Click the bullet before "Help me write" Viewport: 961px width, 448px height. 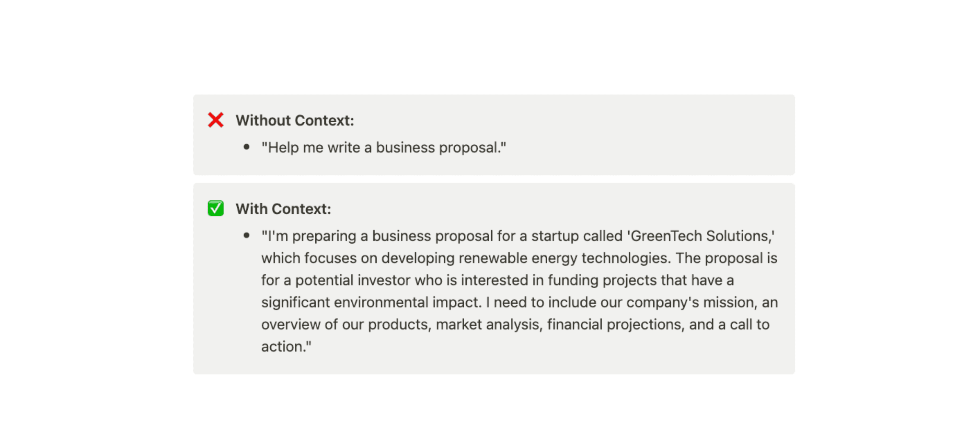click(247, 147)
